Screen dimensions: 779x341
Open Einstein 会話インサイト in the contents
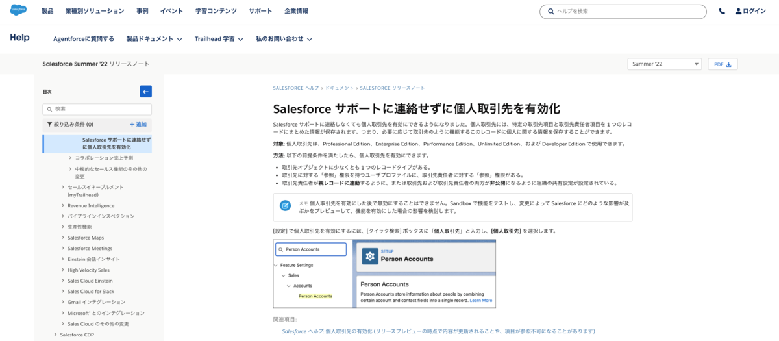(x=93, y=259)
